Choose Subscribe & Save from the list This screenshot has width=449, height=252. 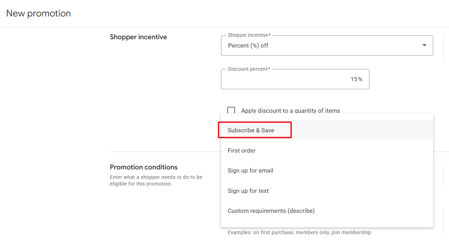(x=251, y=130)
